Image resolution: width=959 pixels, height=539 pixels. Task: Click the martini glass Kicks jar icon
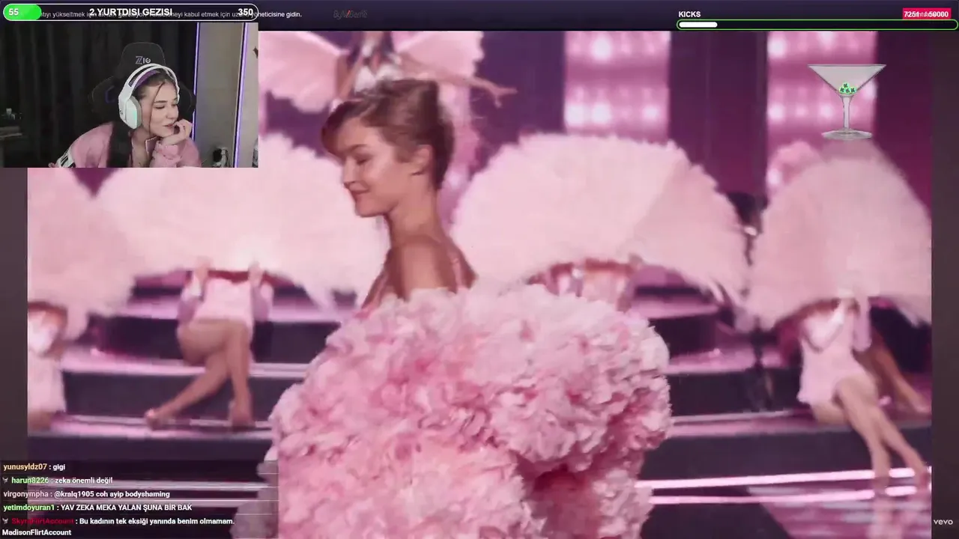[847, 101]
